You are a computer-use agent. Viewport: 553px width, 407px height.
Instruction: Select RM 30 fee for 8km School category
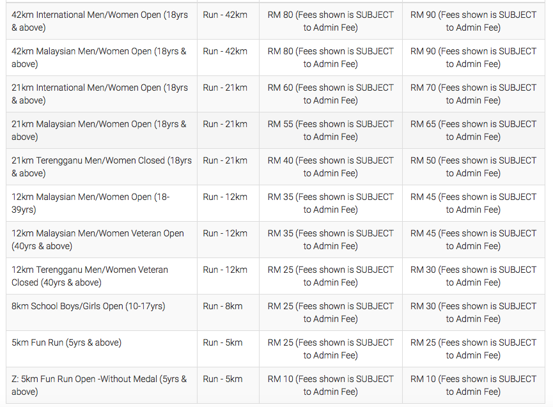point(474,312)
